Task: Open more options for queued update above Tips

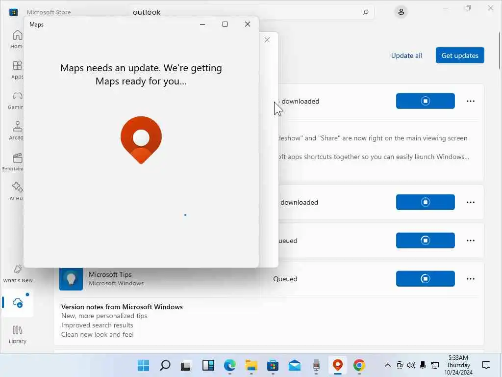Action: (470, 241)
